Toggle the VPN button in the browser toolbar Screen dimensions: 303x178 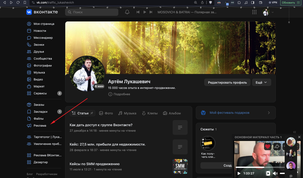coord(273,3)
